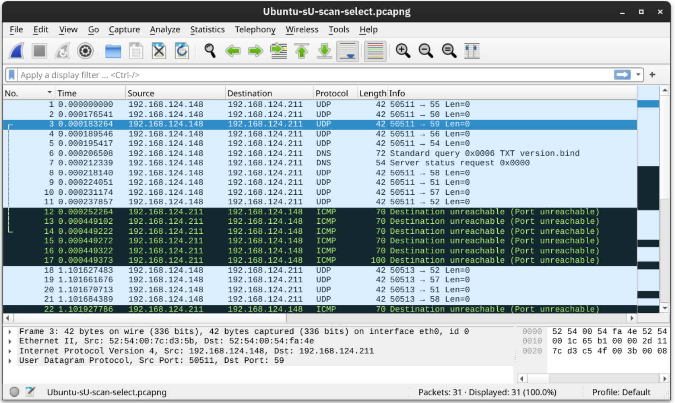Select packet 18 from port 50513 to 52
The width and height of the screenshot is (675, 403).
[x=320, y=270]
